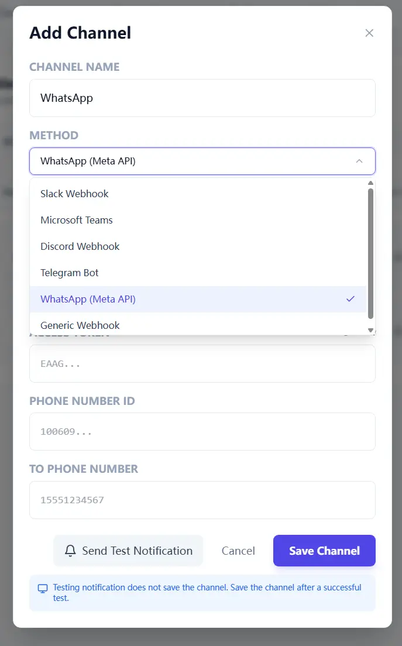The image size is (402, 646).
Task: Click the scrollbar up arrow in method list
Action: pos(371,183)
